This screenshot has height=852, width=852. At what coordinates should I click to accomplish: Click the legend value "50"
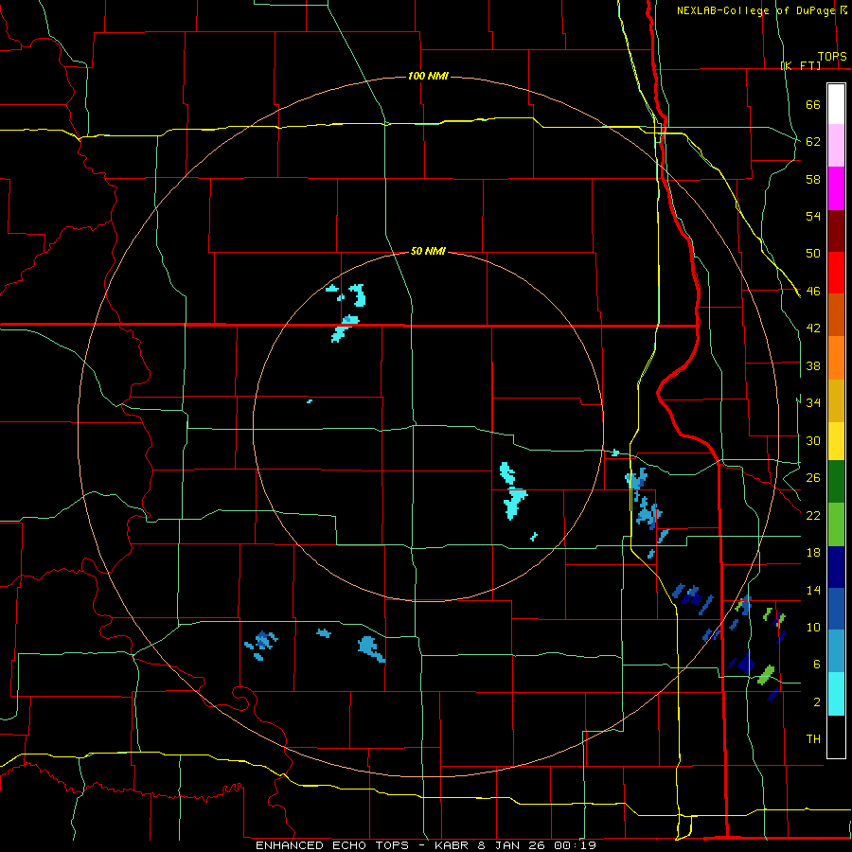pos(813,254)
